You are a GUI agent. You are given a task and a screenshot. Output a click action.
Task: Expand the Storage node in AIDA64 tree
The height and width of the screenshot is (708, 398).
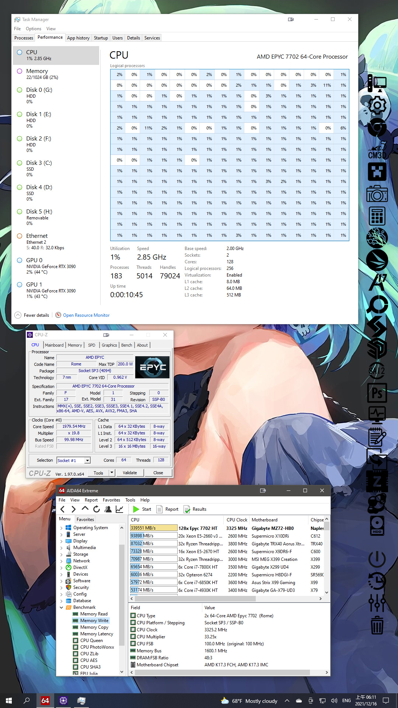point(62,554)
